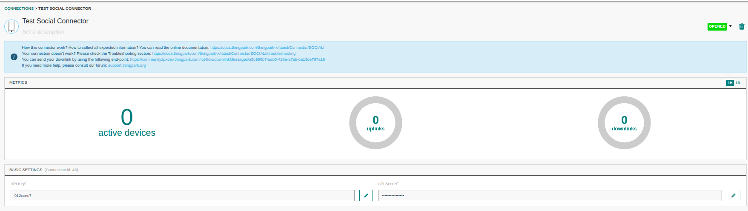748x211 pixels.
Task: Switch metrics to the 1H view
Action: coord(730,83)
